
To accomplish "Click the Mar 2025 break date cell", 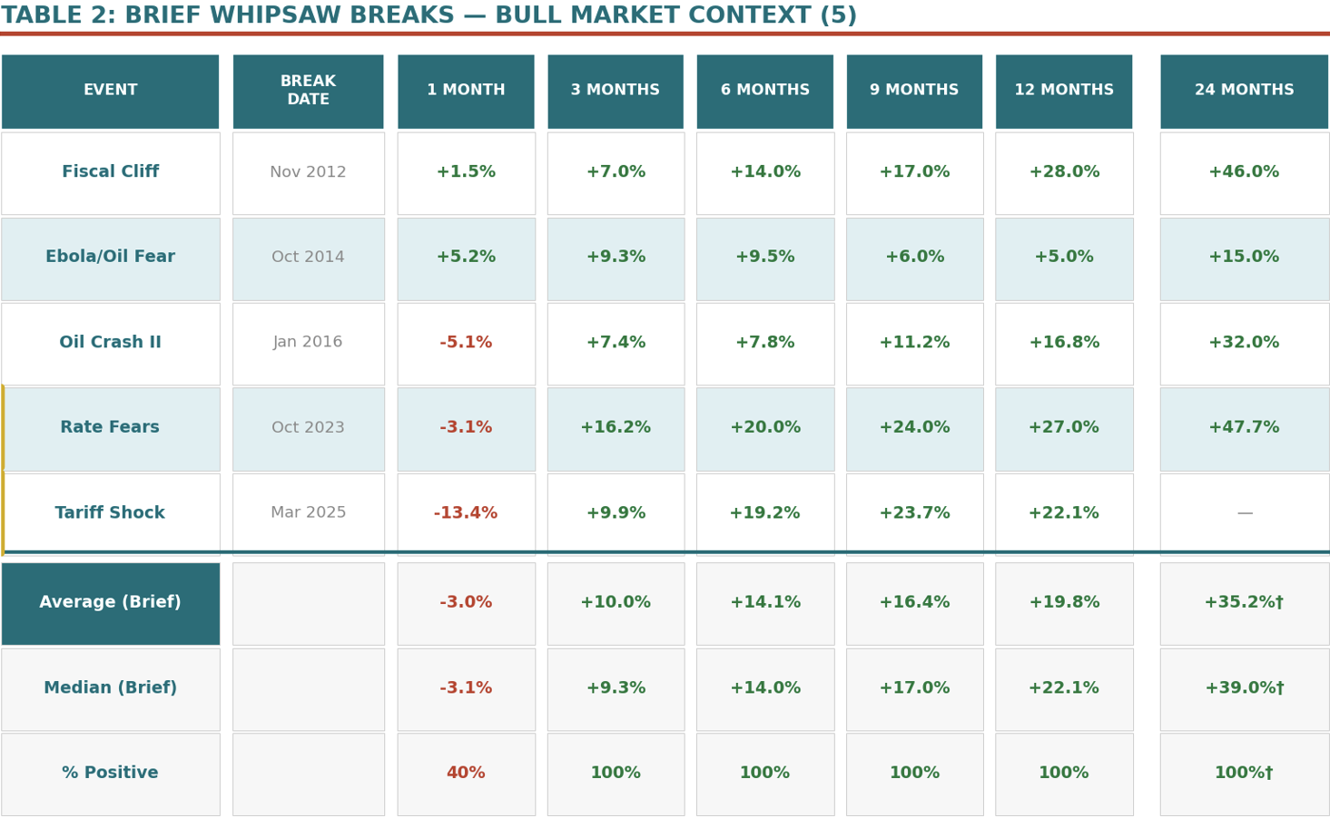I will (308, 513).
